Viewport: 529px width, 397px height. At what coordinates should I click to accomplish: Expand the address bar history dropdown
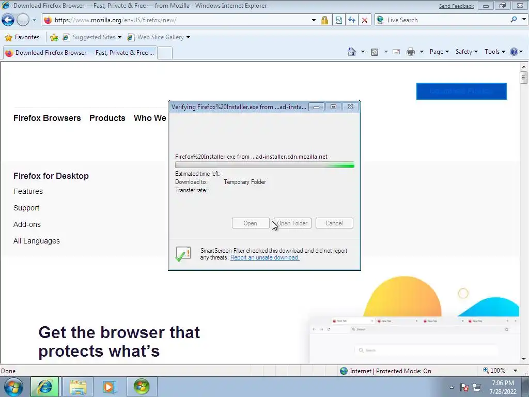click(314, 20)
